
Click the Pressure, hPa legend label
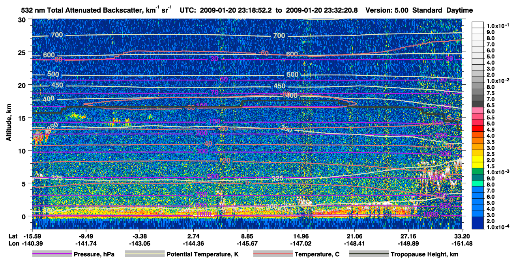[x=94, y=254]
